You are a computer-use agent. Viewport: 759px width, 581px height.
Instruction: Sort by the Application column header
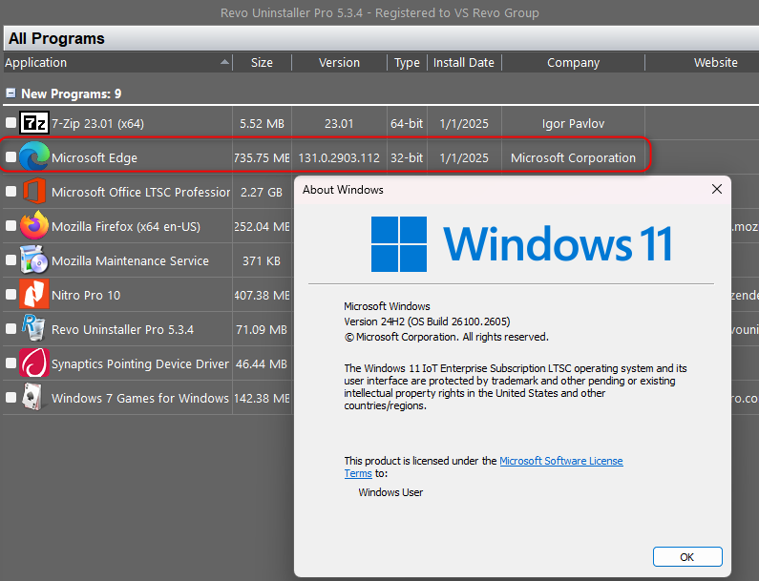click(117, 62)
